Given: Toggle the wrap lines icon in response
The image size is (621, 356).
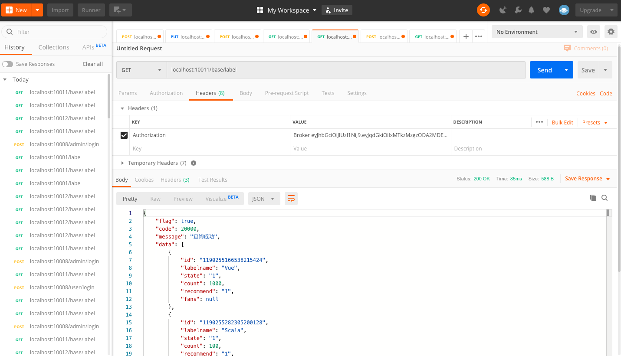Looking at the screenshot, I should [291, 199].
